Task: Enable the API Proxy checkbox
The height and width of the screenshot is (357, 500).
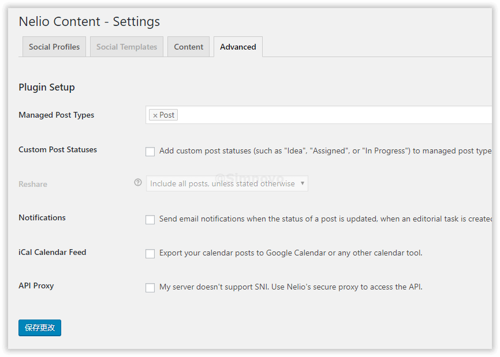Action: 150,288
